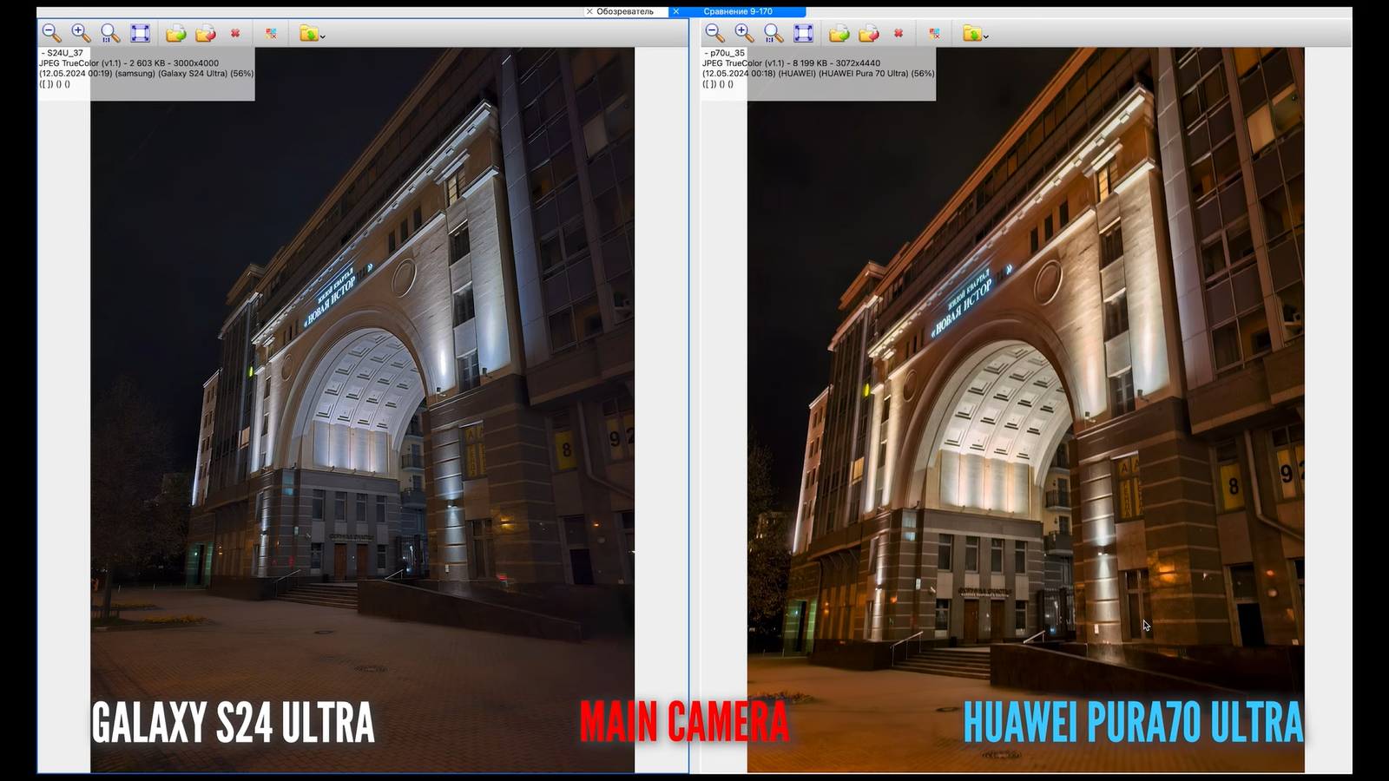The height and width of the screenshot is (781, 1389).
Task: Close the Обозреватель tab
Action: 589,11
